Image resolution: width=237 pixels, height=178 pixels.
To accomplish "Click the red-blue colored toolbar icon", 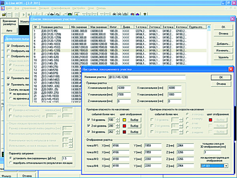I will tap(132, 14).
